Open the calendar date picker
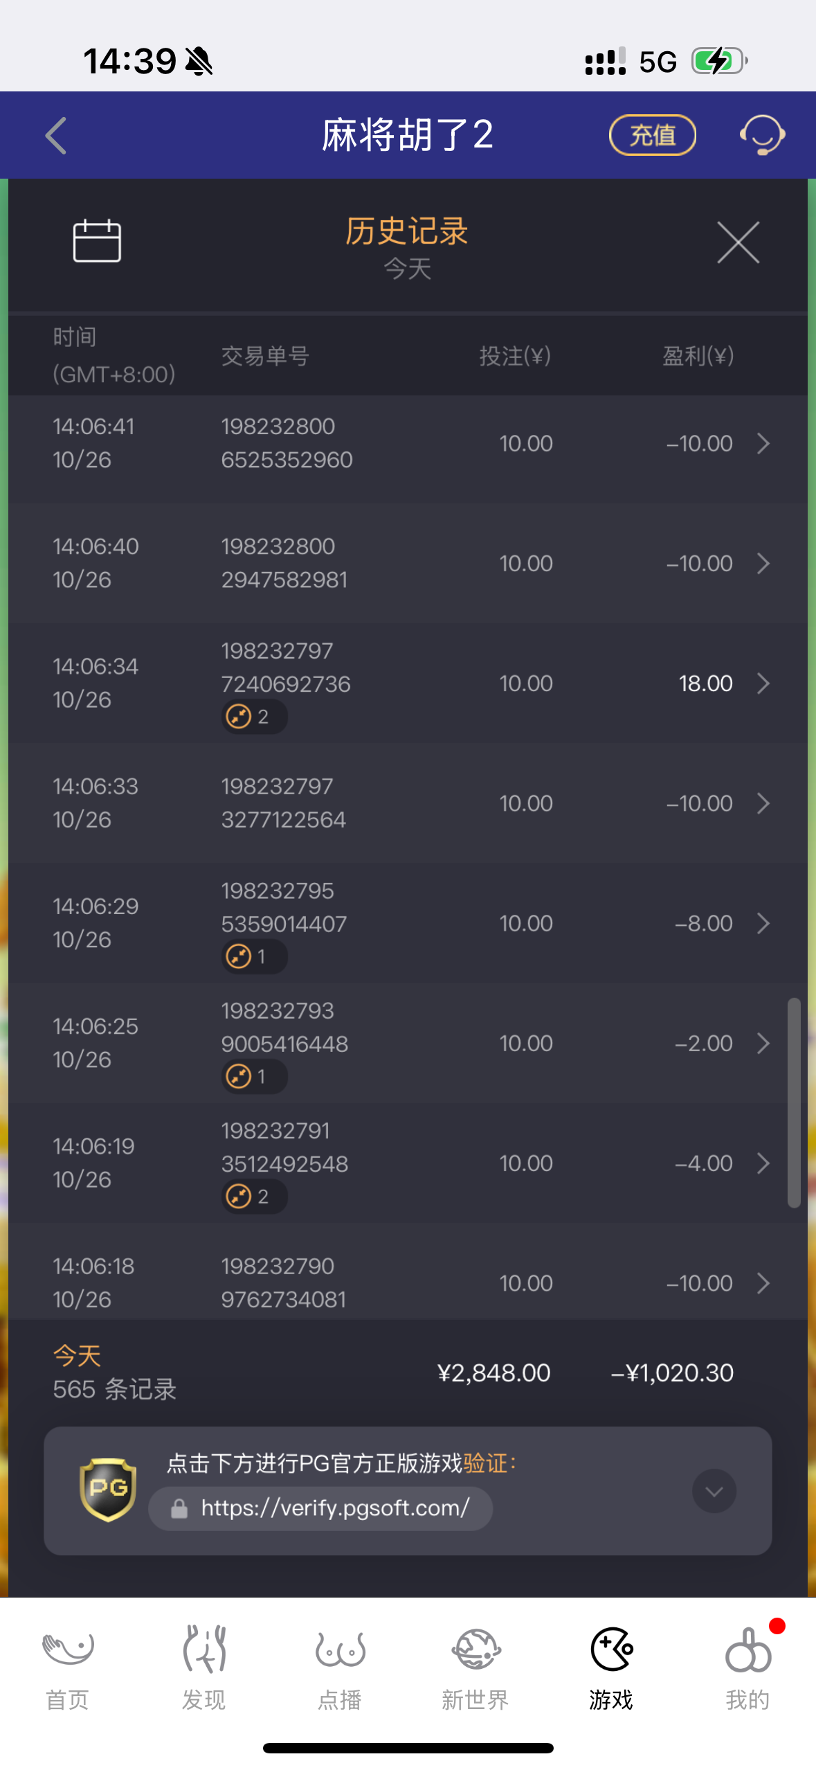Screen dimensions: 816x1770 [x=97, y=241]
